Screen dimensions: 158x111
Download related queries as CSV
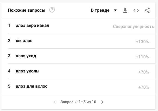coord(125,10)
